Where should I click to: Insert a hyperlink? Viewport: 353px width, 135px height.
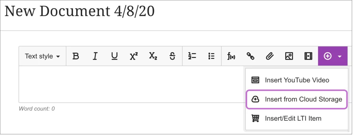pyautogui.click(x=250, y=56)
